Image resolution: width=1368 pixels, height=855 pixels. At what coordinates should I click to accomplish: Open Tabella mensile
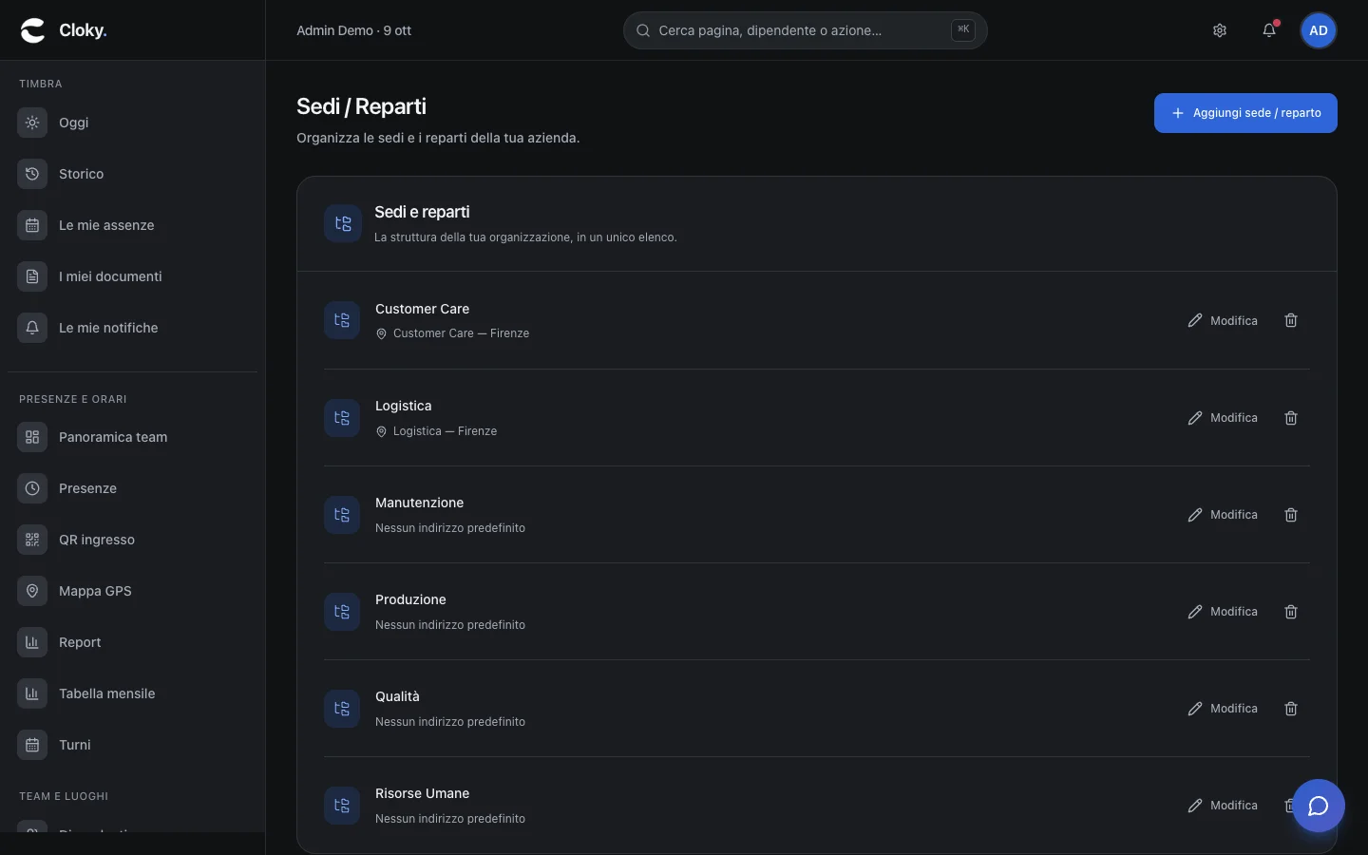click(x=132, y=693)
